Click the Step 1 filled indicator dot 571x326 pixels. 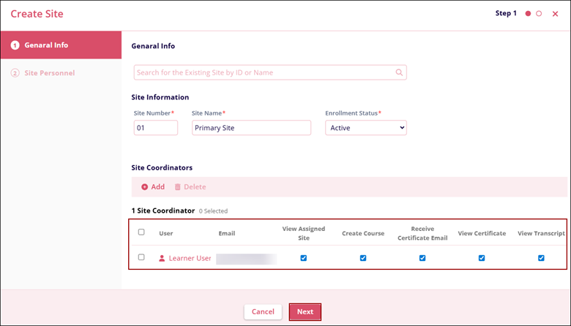tap(528, 14)
